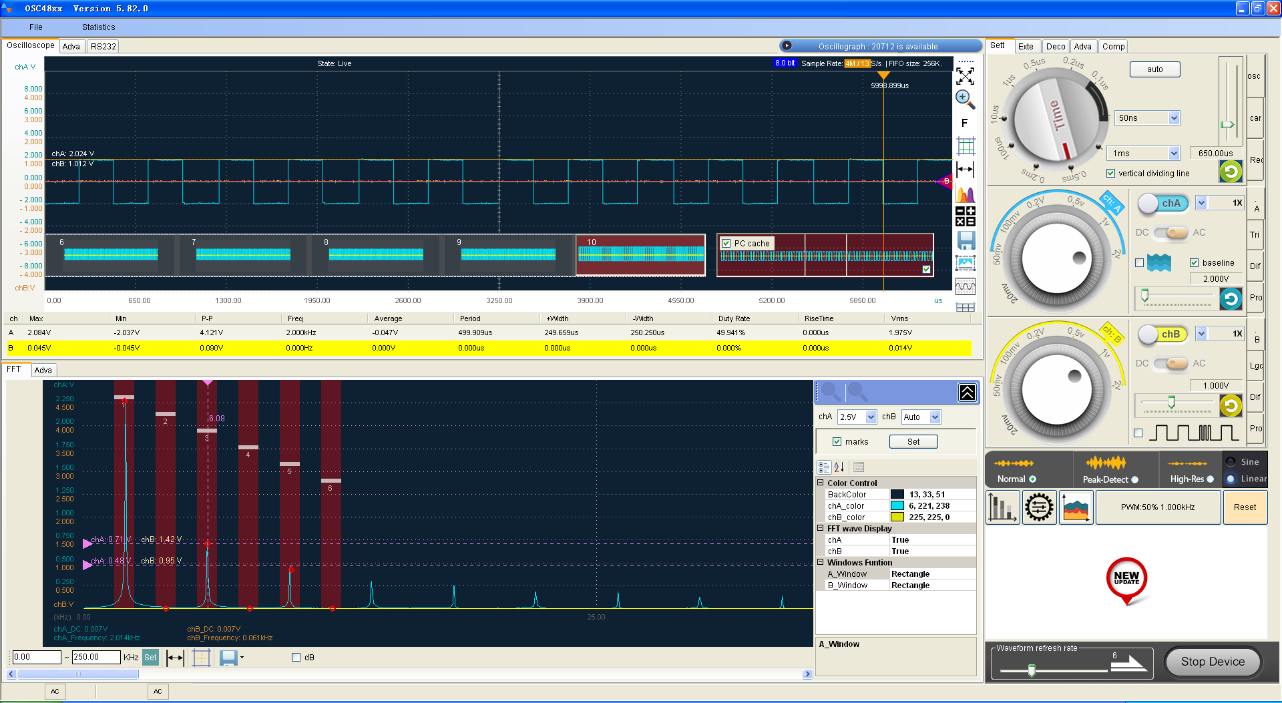Uncheck the vertical dividing line checkbox
The width and height of the screenshot is (1282, 703).
1110,174
